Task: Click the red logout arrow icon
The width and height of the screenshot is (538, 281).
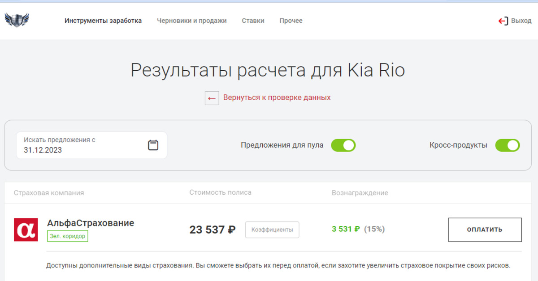Action: [503, 21]
